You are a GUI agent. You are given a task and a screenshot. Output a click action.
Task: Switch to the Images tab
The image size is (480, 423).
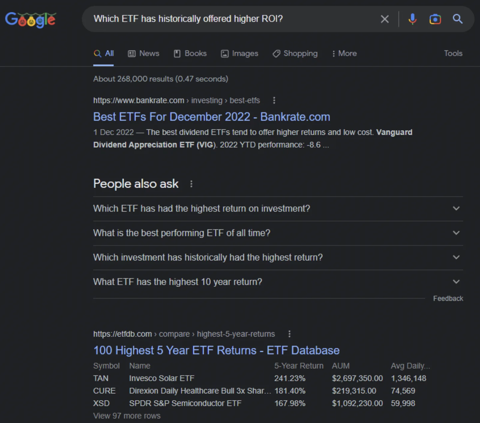tap(239, 53)
